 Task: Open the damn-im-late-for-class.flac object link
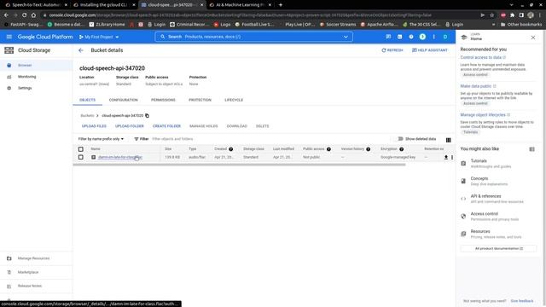[120, 157]
